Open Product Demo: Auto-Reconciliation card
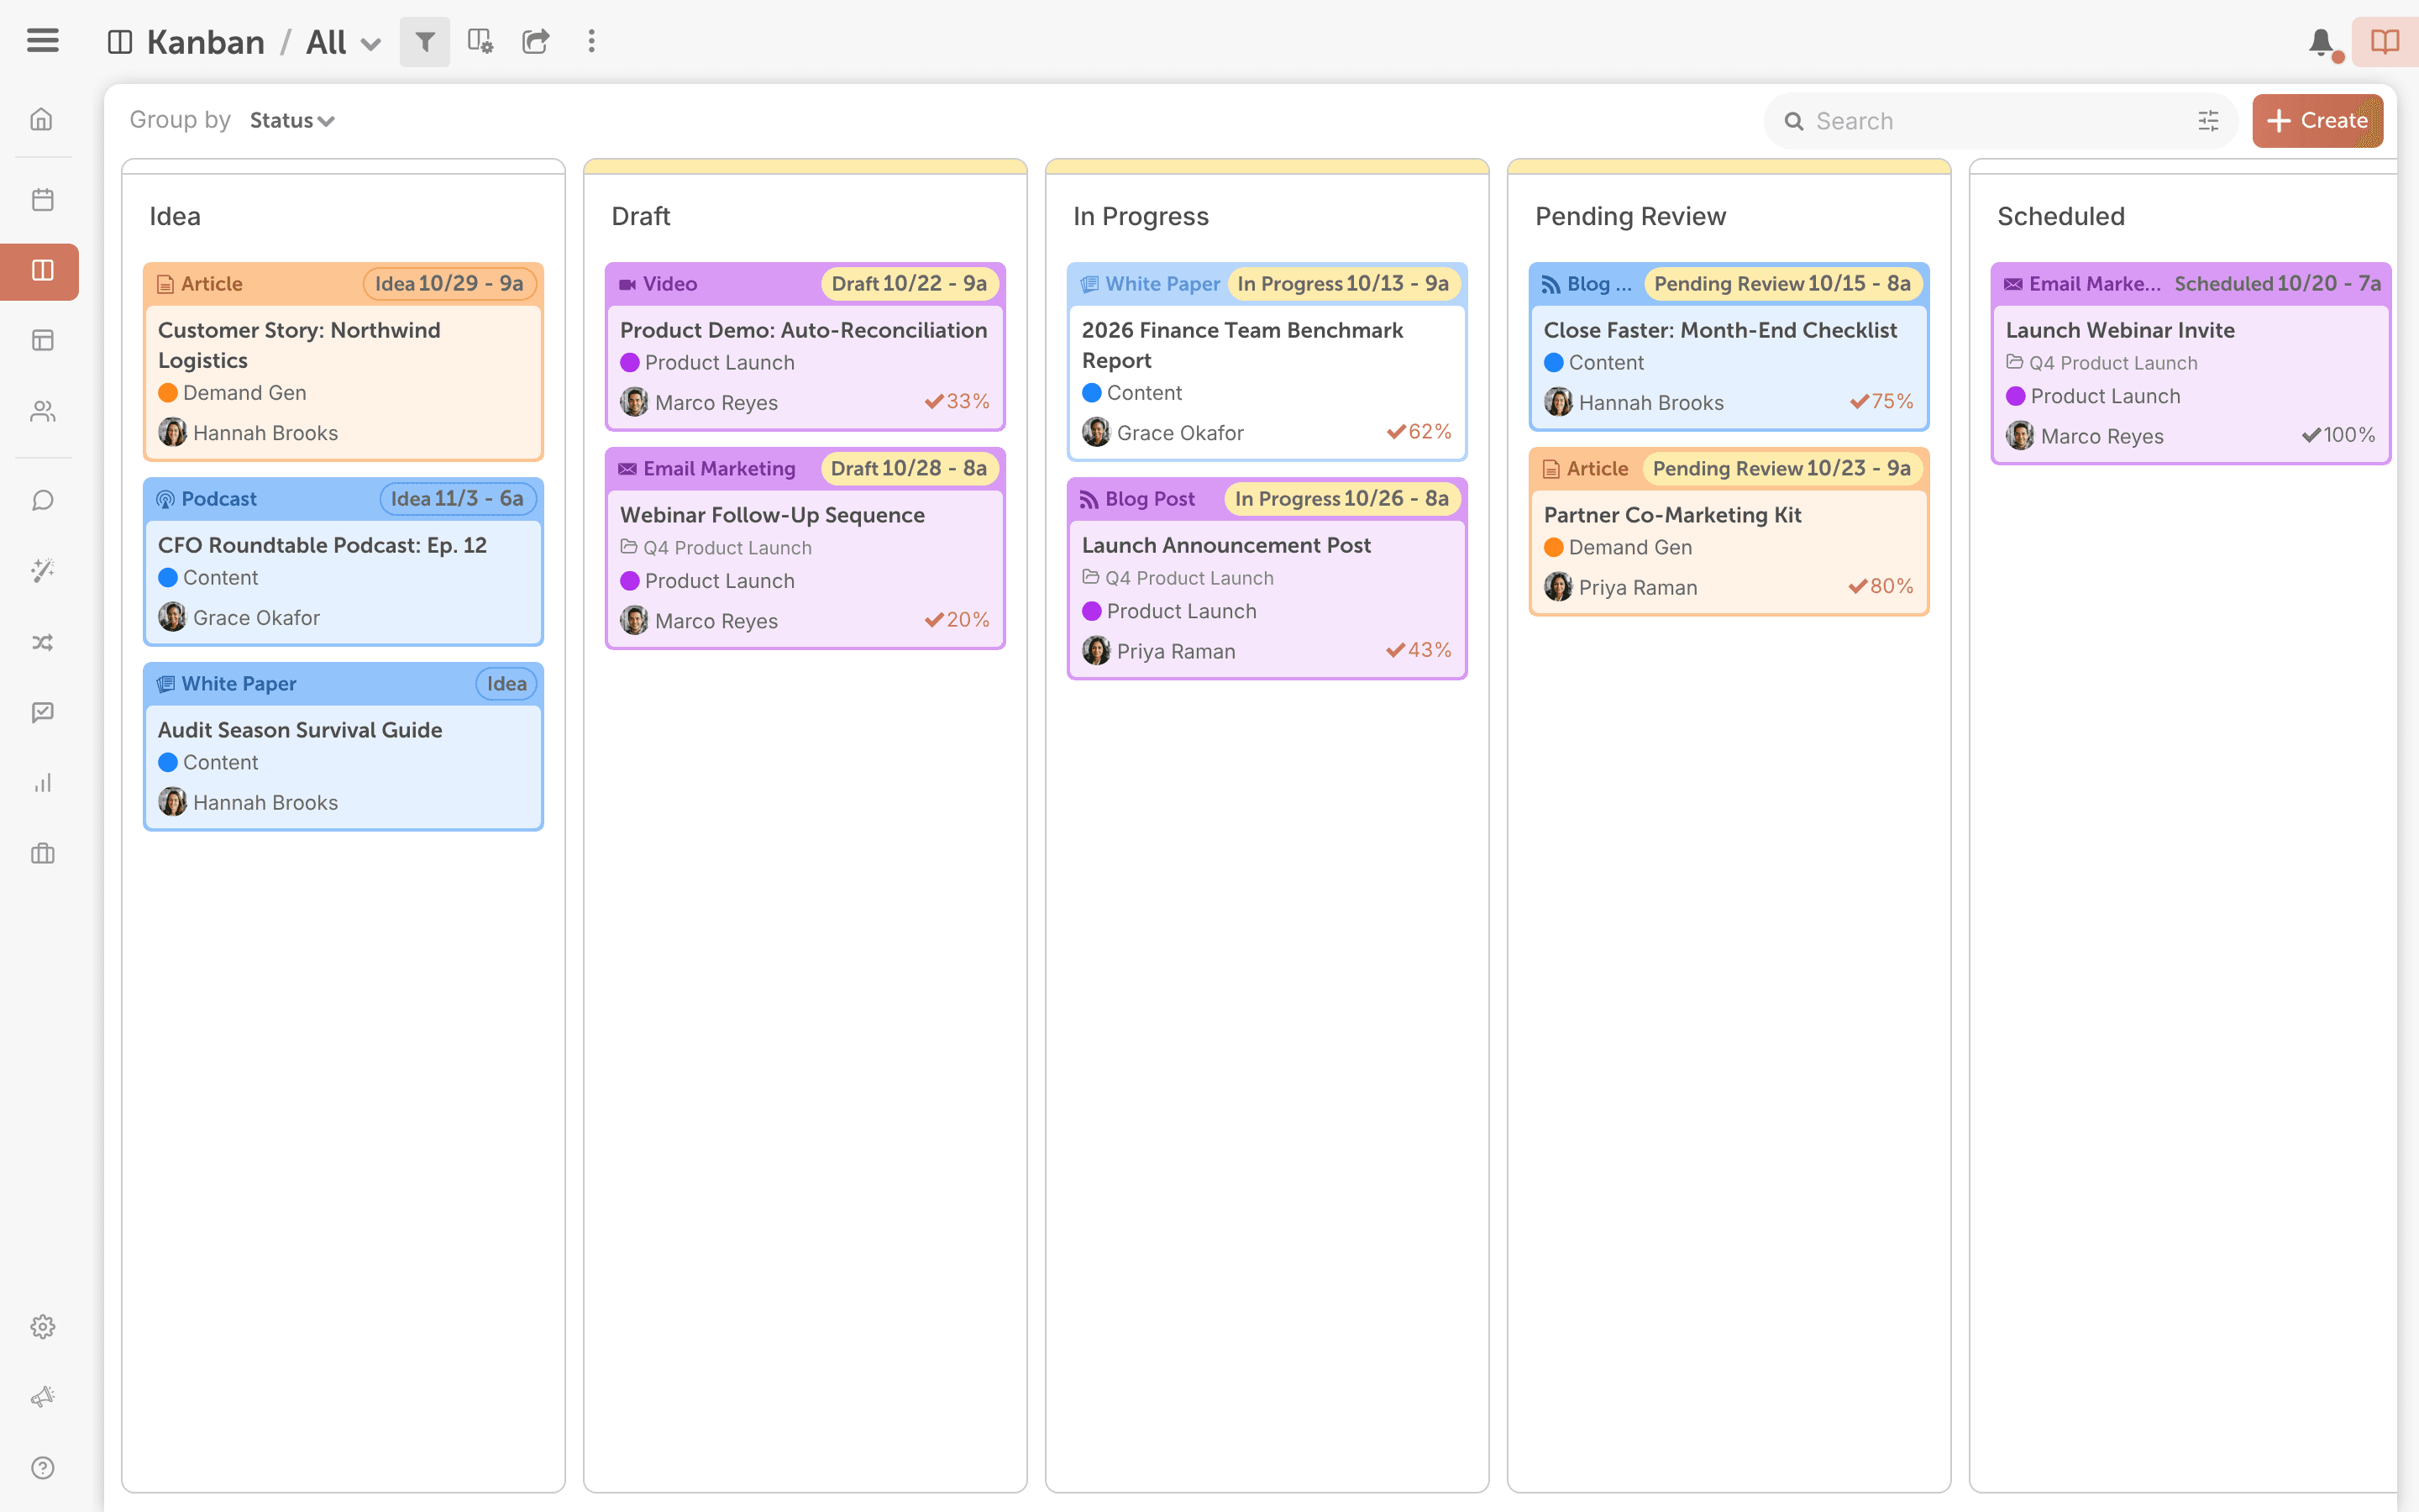Image resolution: width=2419 pixels, height=1512 pixels. [805, 347]
